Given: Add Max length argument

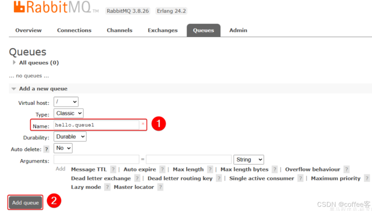Looking at the screenshot, I should [x=188, y=169].
